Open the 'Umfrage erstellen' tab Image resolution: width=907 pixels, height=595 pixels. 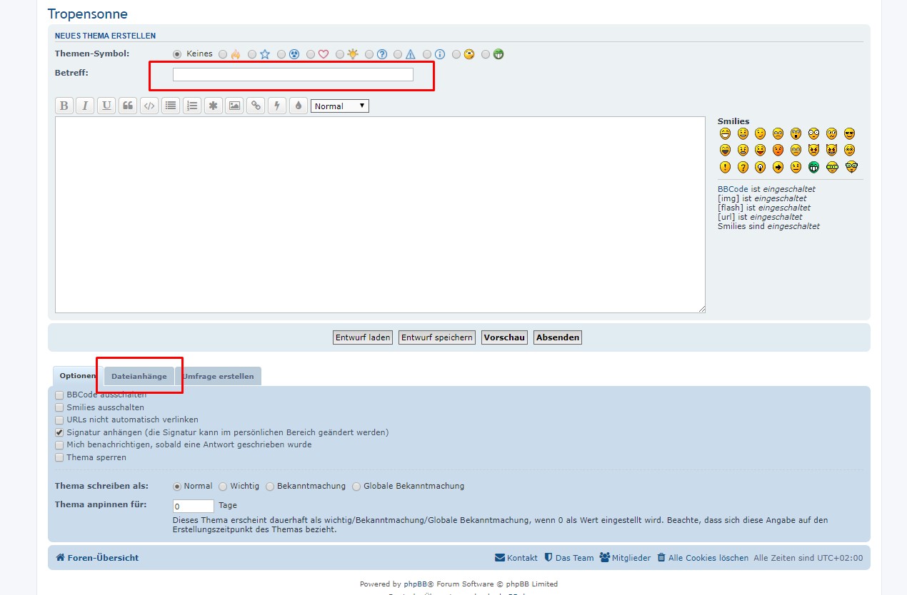pos(218,376)
